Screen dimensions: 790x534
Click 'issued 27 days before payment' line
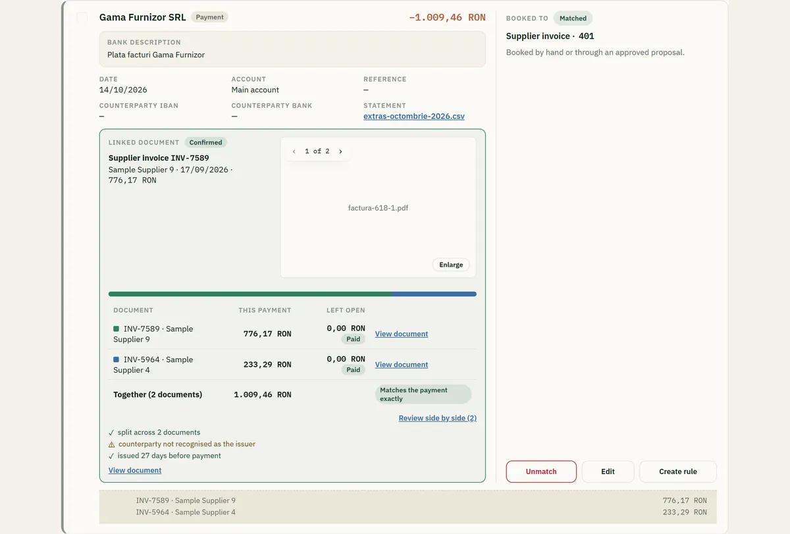(169, 456)
